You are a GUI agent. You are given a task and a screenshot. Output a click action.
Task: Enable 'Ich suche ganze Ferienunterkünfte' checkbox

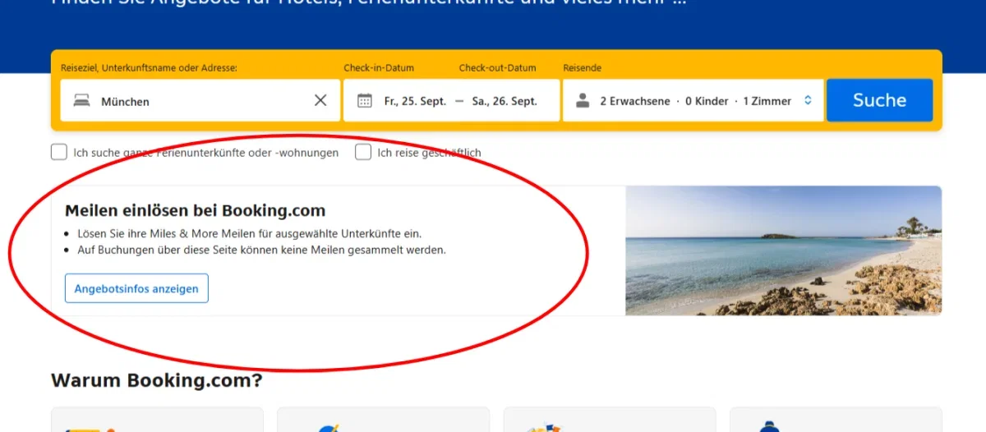[x=58, y=152]
